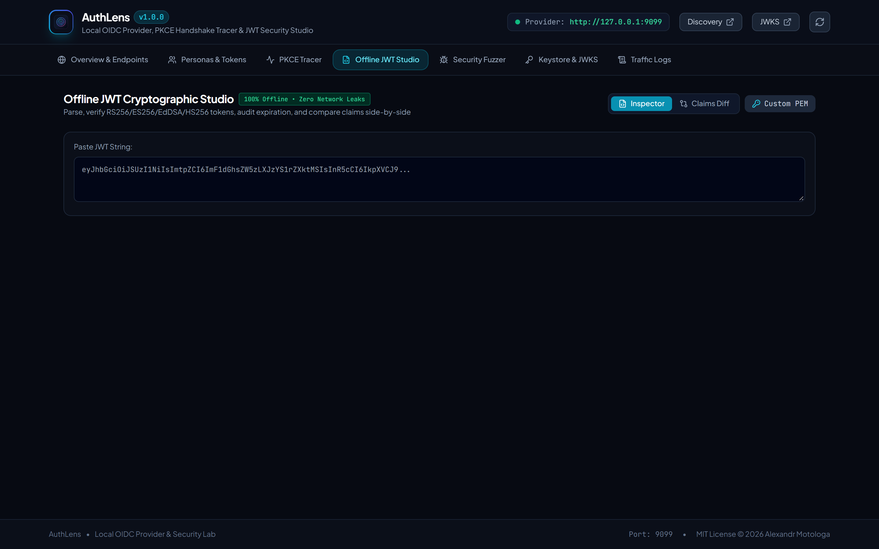Open the JWKS endpoint link
Screen dimensions: 879x549
[776, 22]
